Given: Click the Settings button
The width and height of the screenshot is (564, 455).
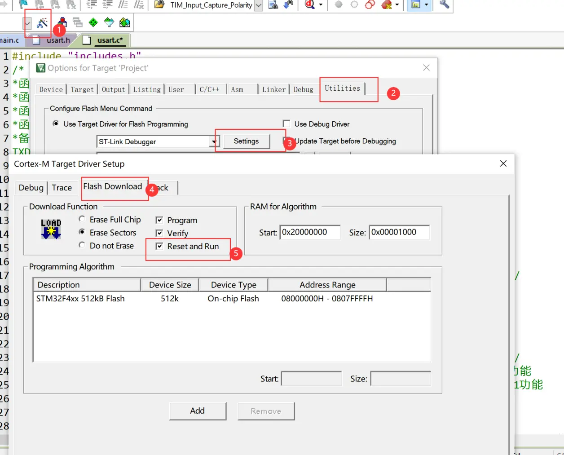Looking at the screenshot, I should click(246, 141).
